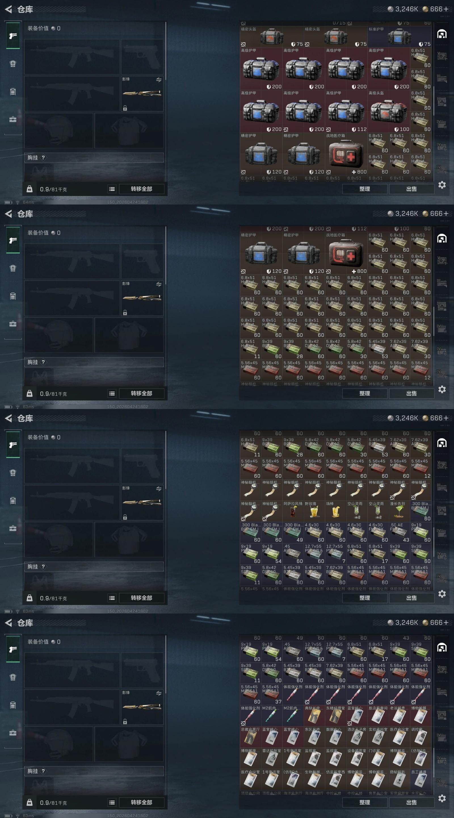Image resolution: width=454 pixels, height=818 pixels.
Task: Click the .50 AE FMJ ammo box
Action: point(399,533)
